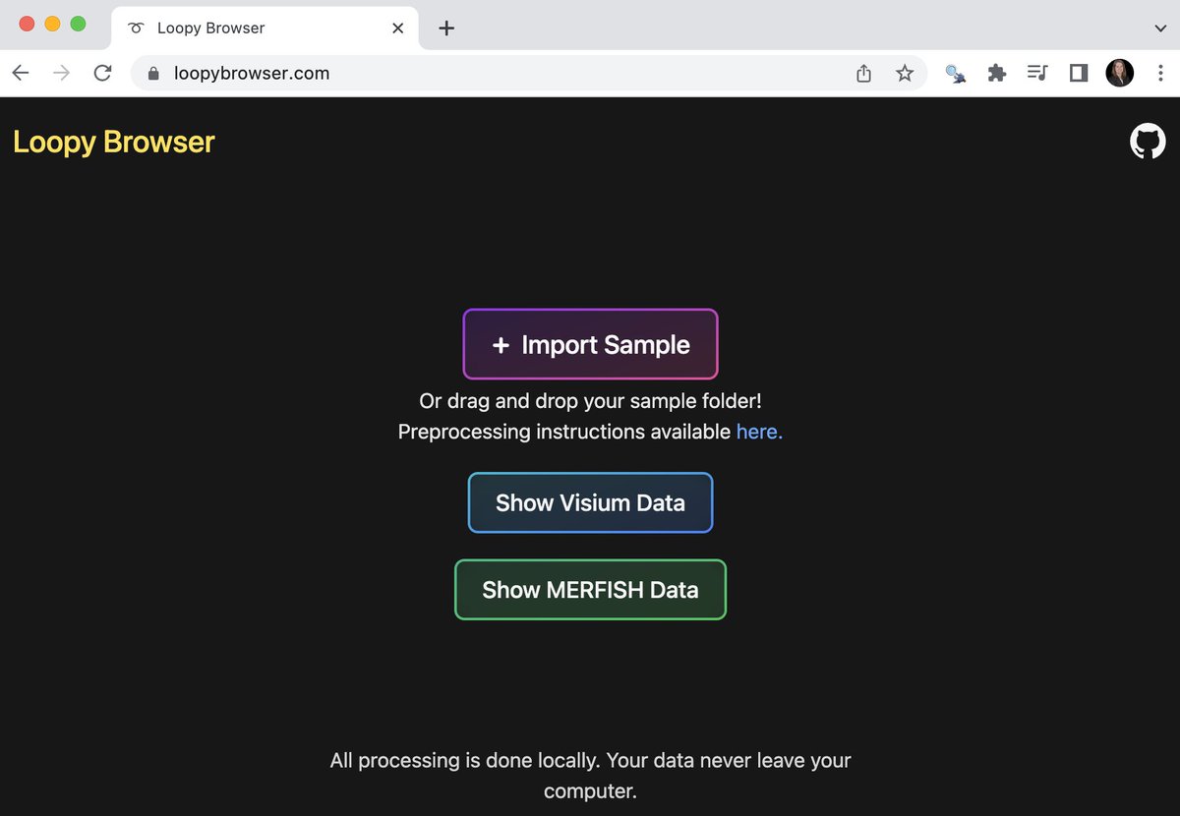Click 'Or drag and drop your sample folder!' text
The width and height of the screenshot is (1180, 816).
pyautogui.click(x=590, y=401)
